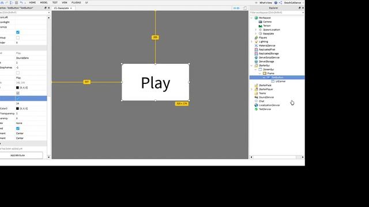Image resolution: width=369 pixels, height=207 pixels.
Task: Click the Chat bubble icon
Action: click(x=256, y=101)
